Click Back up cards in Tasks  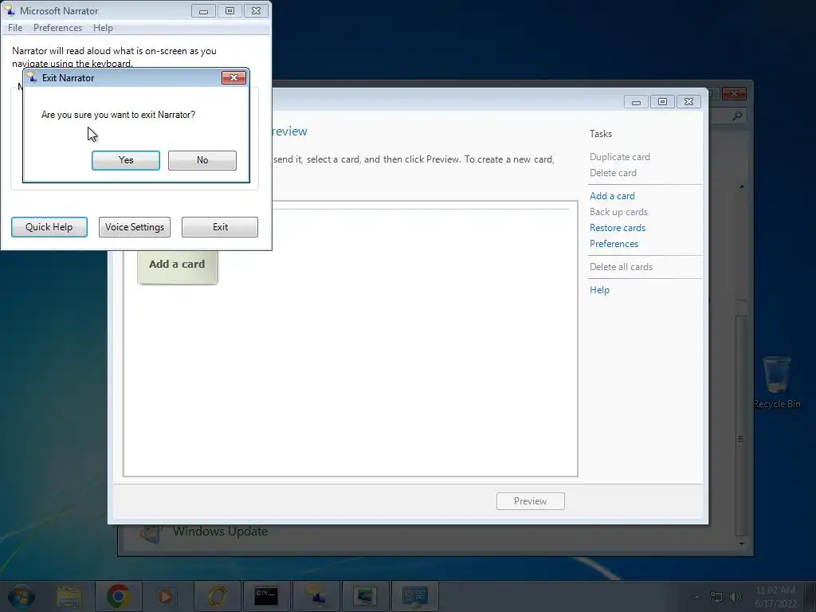coord(618,212)
